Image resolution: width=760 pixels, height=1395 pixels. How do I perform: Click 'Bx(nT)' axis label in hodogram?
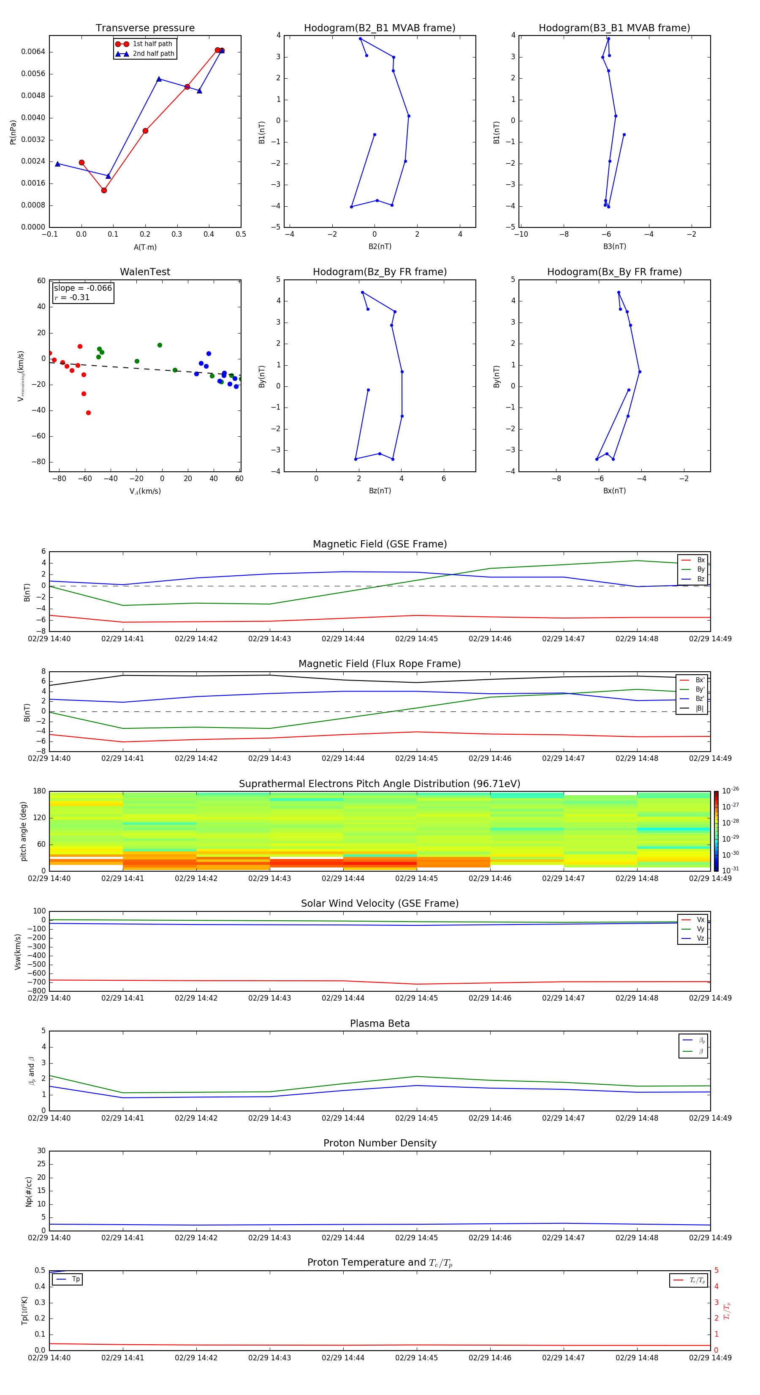coord(614,491)
